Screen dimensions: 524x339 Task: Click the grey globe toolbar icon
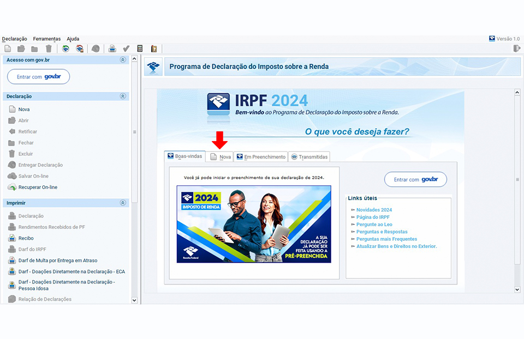pyautogui.click(x=96, y=49)
